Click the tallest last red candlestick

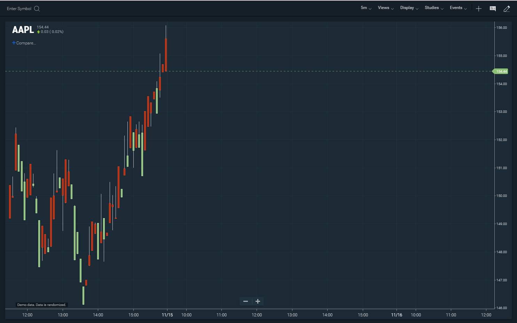coord(166,55)
